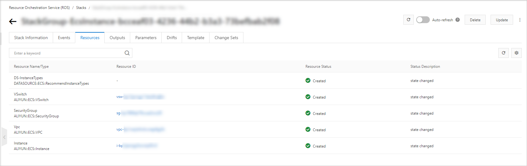Toggle the Auto-refresh switch
The height and width of the screenshot is (166, 527).
coord(423,20)
